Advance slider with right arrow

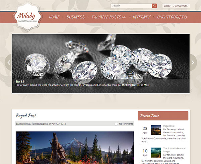click(193, 63)
